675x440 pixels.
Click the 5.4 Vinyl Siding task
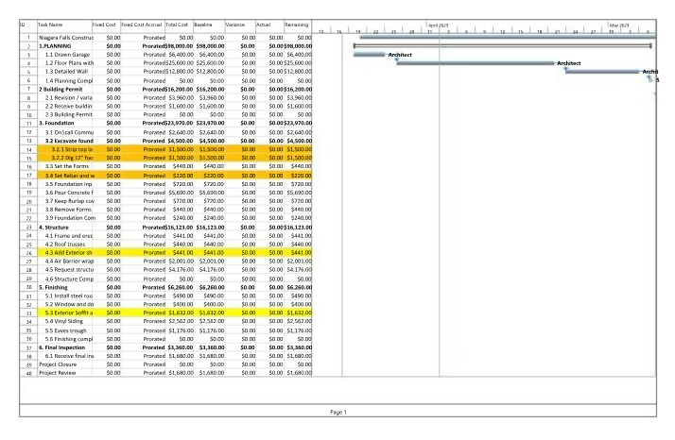click(64, 321)
